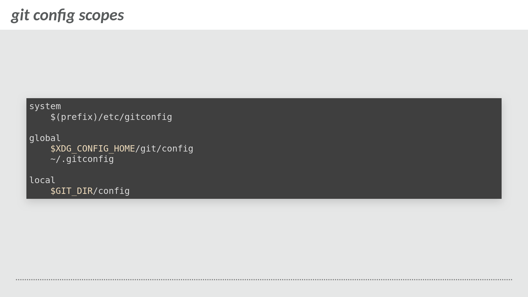
Task: Select the "global" scope heading
Action: (45, 138)
